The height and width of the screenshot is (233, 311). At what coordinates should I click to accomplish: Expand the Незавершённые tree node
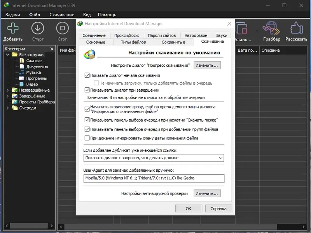coord(7,90)
